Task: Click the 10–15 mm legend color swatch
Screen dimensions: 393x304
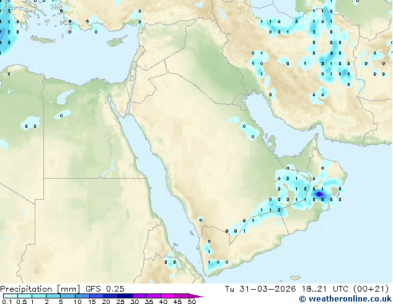Action: pyautogui.click(x=82, y=296)
